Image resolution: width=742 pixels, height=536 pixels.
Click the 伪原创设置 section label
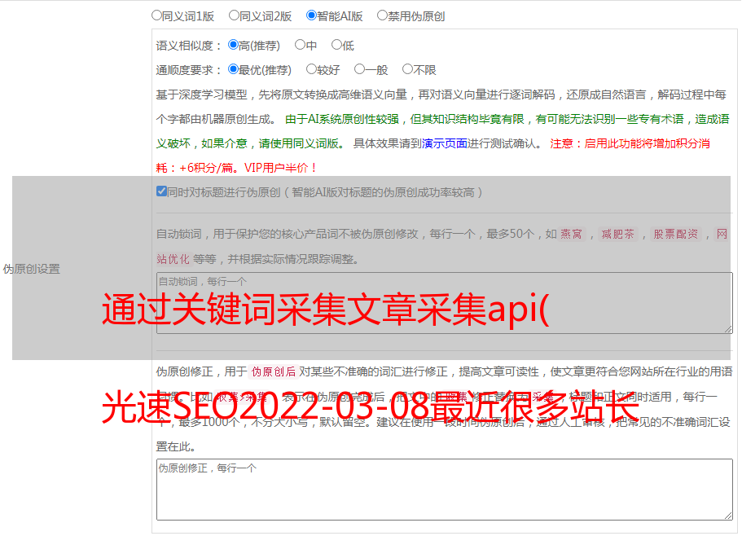tap(31, 269)
